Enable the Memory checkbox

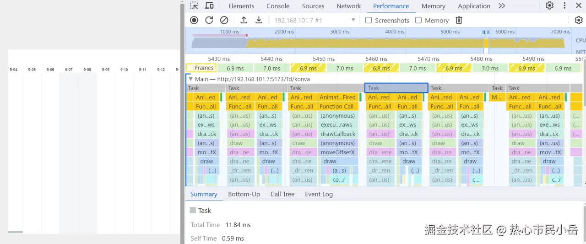click(418, 20)
